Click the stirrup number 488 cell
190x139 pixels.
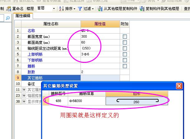pos(58,101)
